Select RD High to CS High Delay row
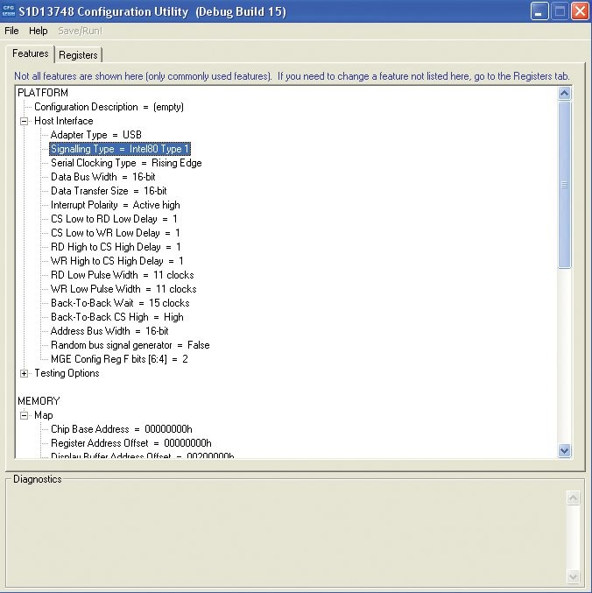This screenshot has width=592, height=593. (116, 247)
